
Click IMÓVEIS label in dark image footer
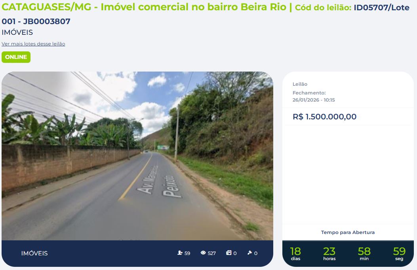[x=34, y=253]
